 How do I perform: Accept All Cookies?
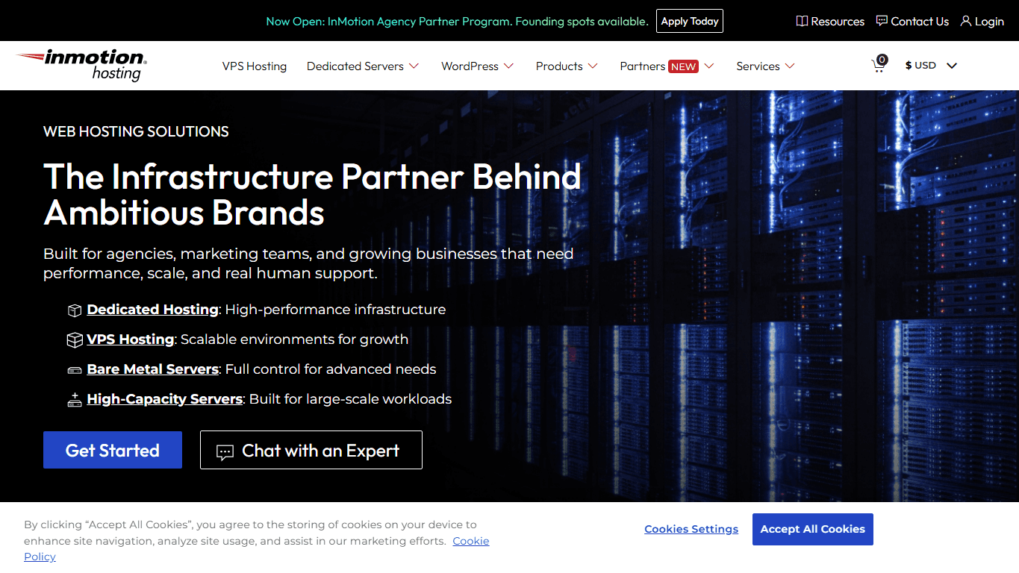(x=813, y=529)
